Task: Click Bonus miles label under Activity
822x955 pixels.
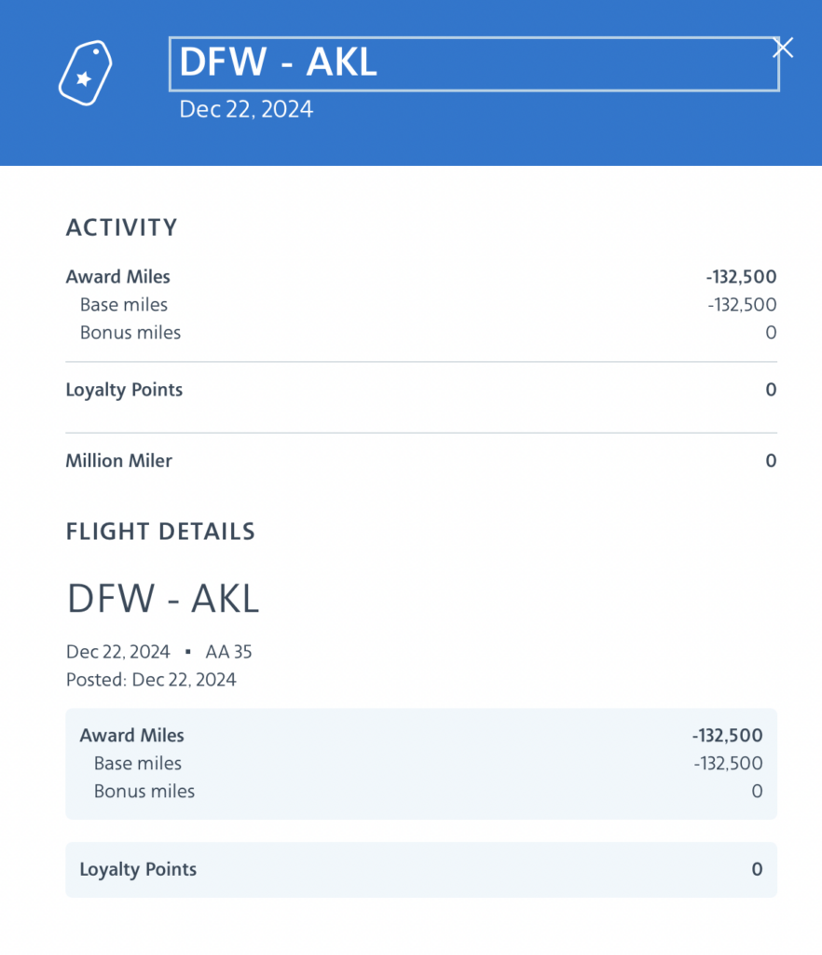Action: tap(130, 333)
